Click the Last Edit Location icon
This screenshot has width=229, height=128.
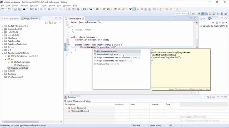point(167,9)
